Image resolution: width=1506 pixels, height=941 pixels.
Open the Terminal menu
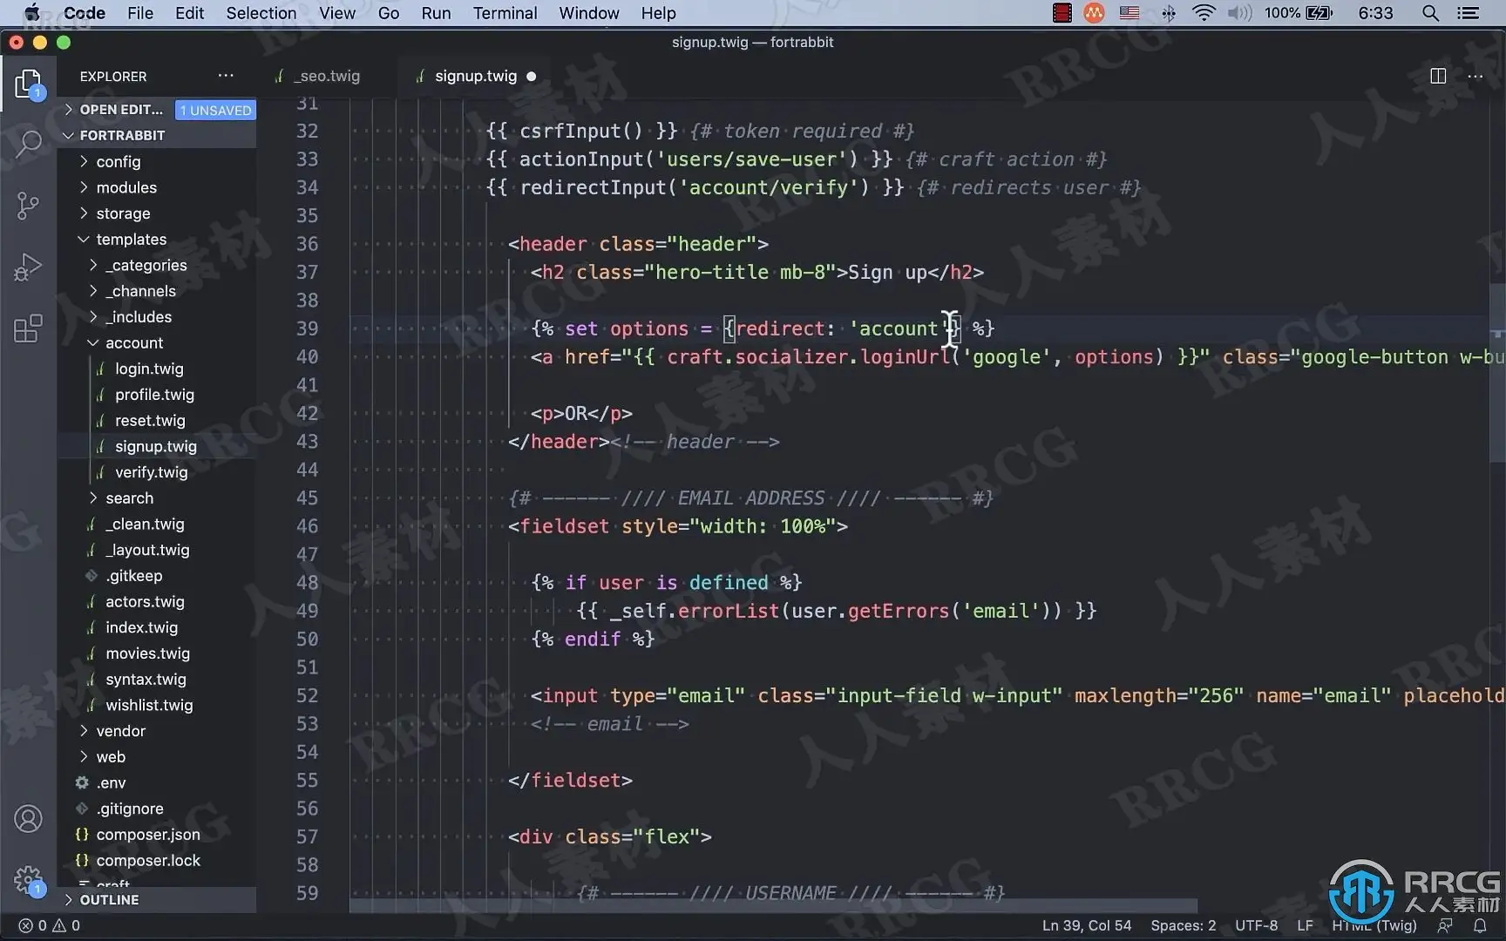tap(505, 13)
